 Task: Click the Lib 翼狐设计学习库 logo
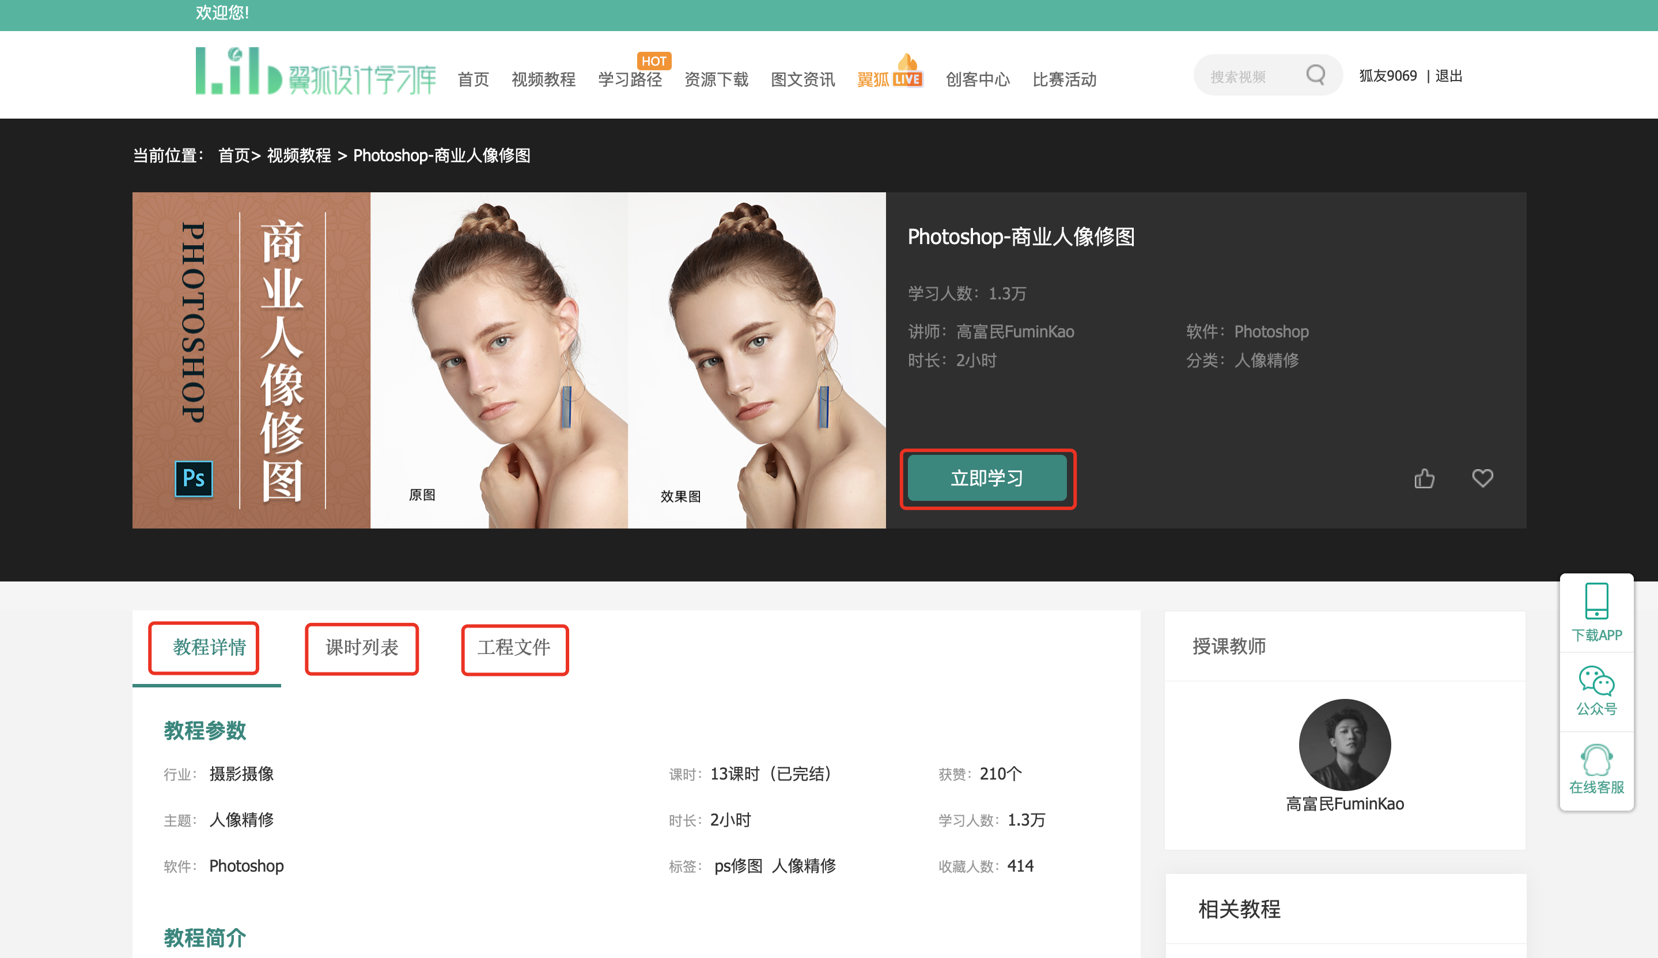(x=315, y=71)
